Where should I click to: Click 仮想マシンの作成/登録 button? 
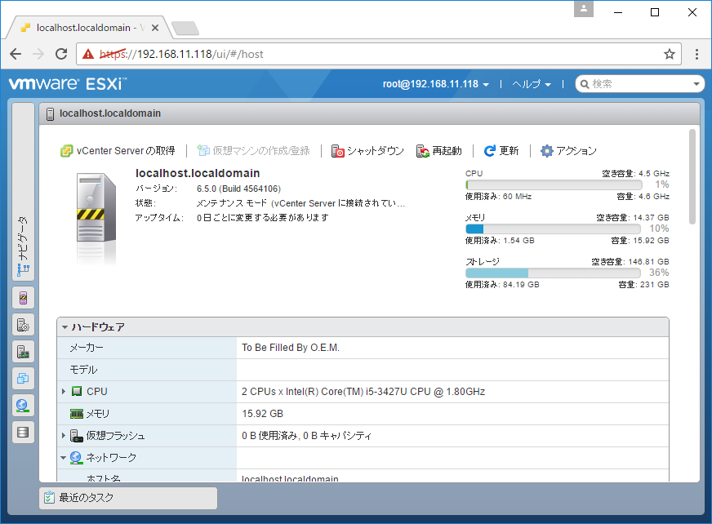click(x=253, y=151)
